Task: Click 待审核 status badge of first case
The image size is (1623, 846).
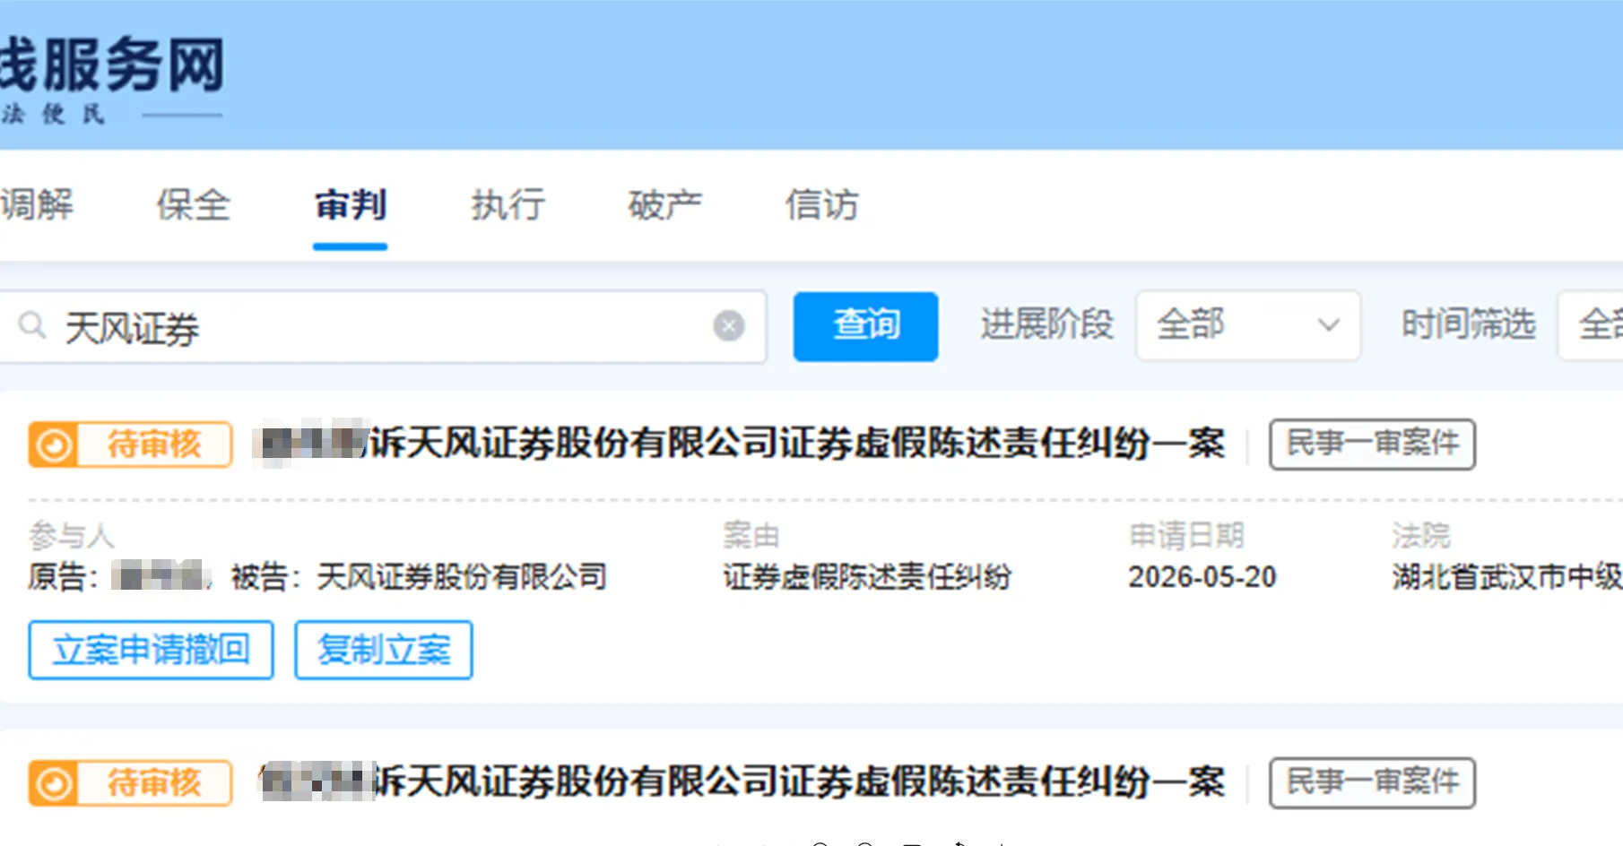Action: tap(130, 445)
